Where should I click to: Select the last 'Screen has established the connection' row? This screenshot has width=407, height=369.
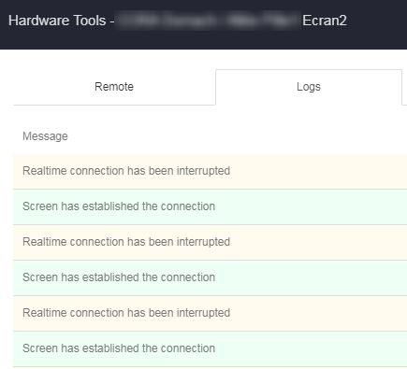pos(210,348)
